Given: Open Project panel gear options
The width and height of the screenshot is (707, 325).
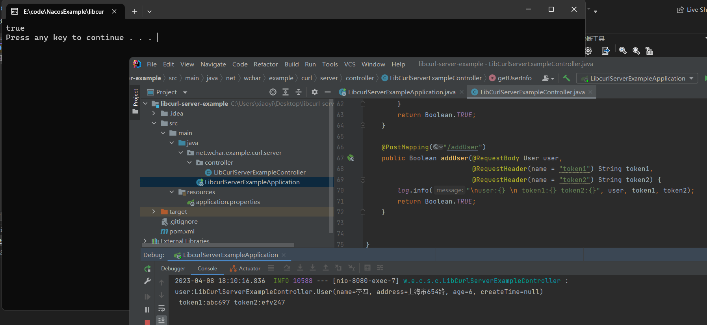Looking at the screenshot, I should pyautogui.click(x=314, y=92).
